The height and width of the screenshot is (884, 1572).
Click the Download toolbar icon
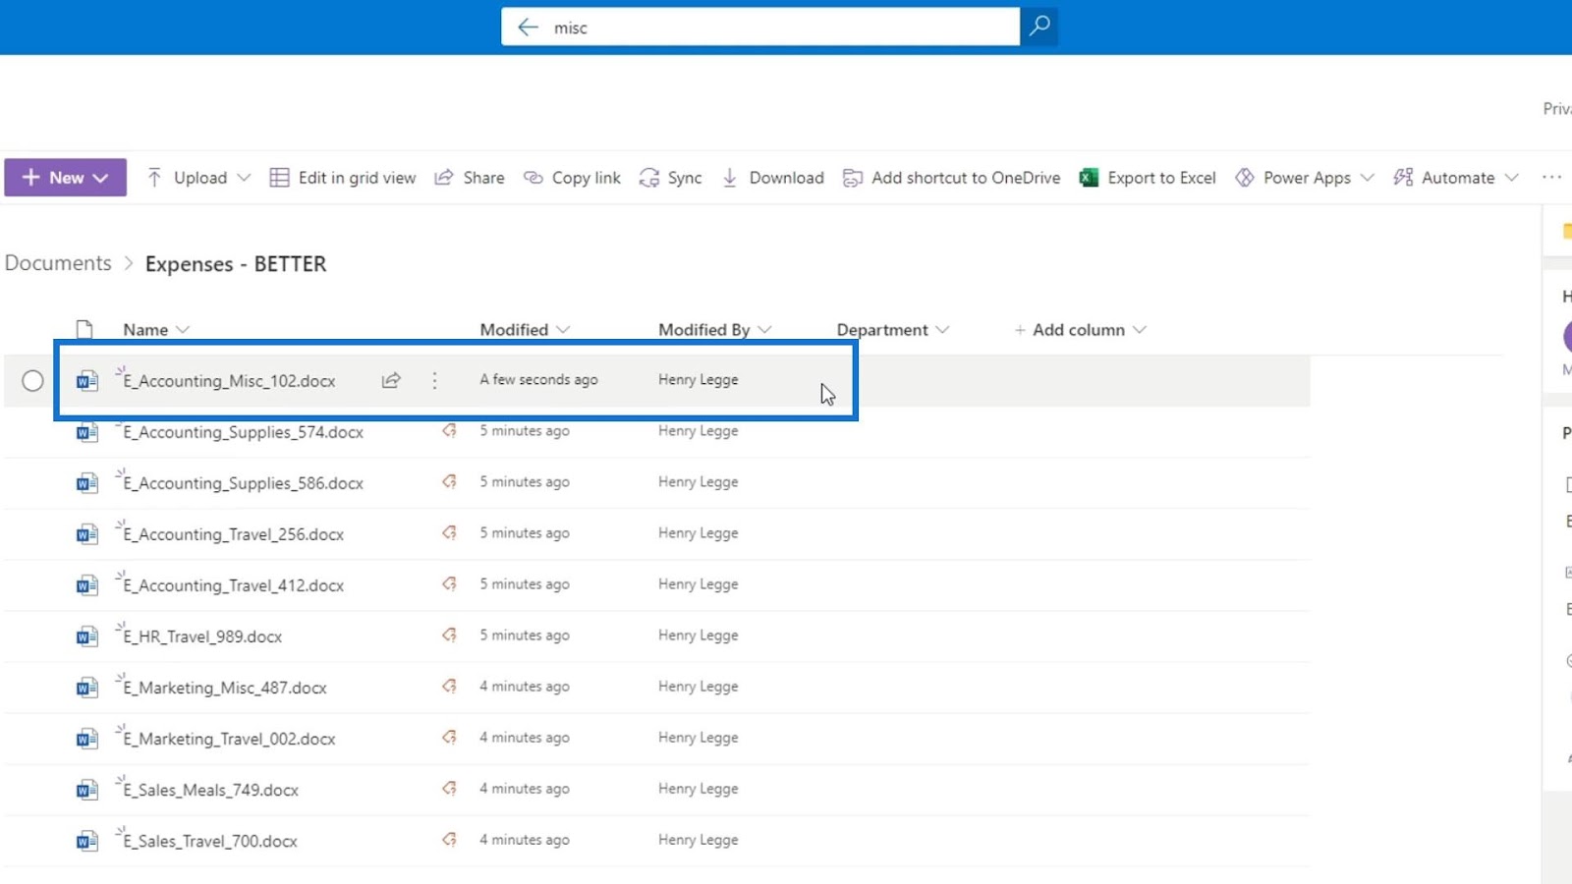pyautogui.click(x=730, y=178)
